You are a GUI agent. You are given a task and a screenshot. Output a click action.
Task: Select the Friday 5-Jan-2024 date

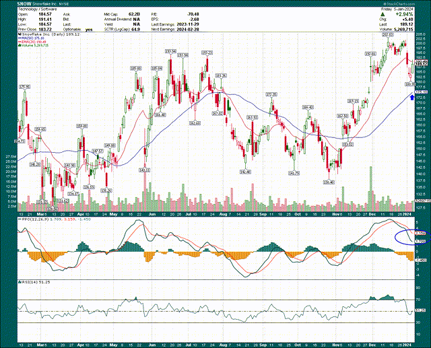click(x=397, y=9)
